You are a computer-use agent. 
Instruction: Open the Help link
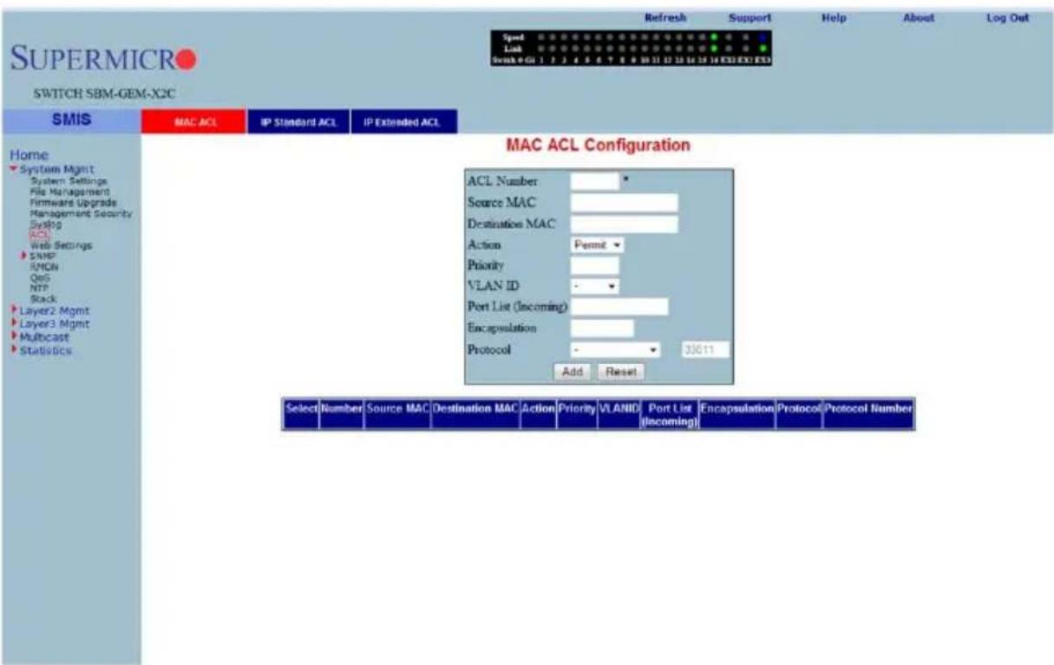[833, 16]
